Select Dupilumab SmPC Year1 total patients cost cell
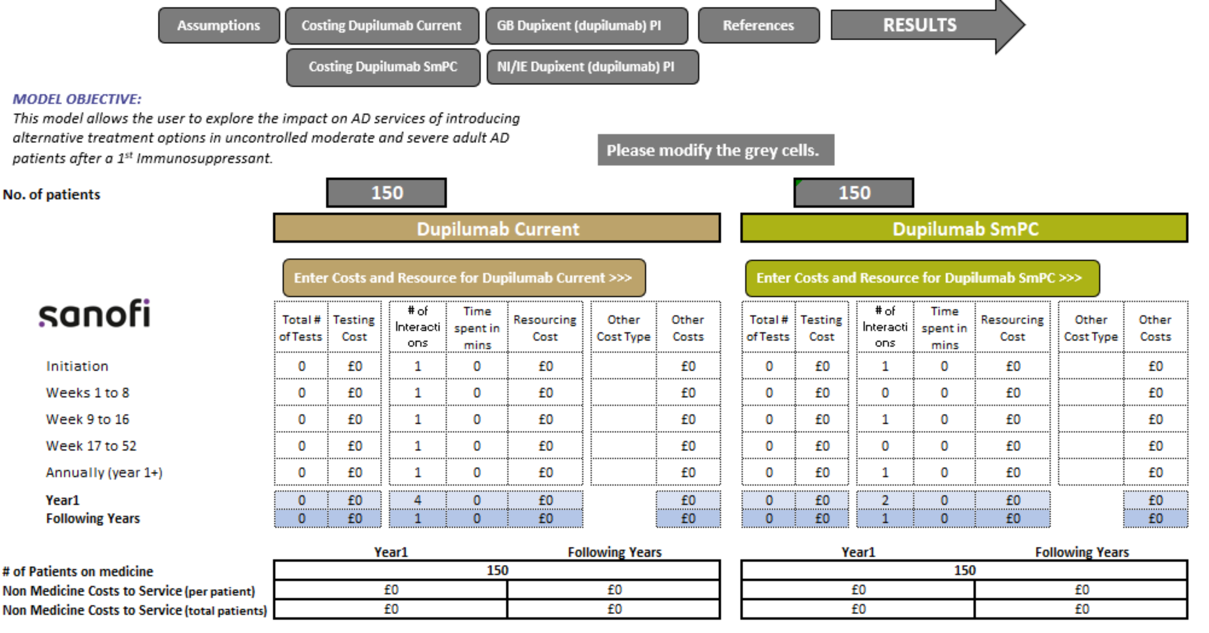This screenshot has width=1209, height=633. [858, 609]
